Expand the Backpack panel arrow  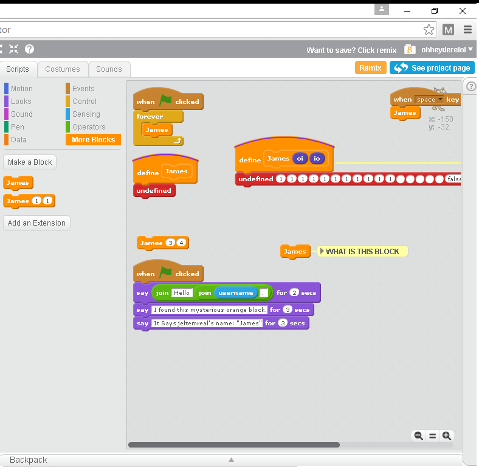point(231,460)
